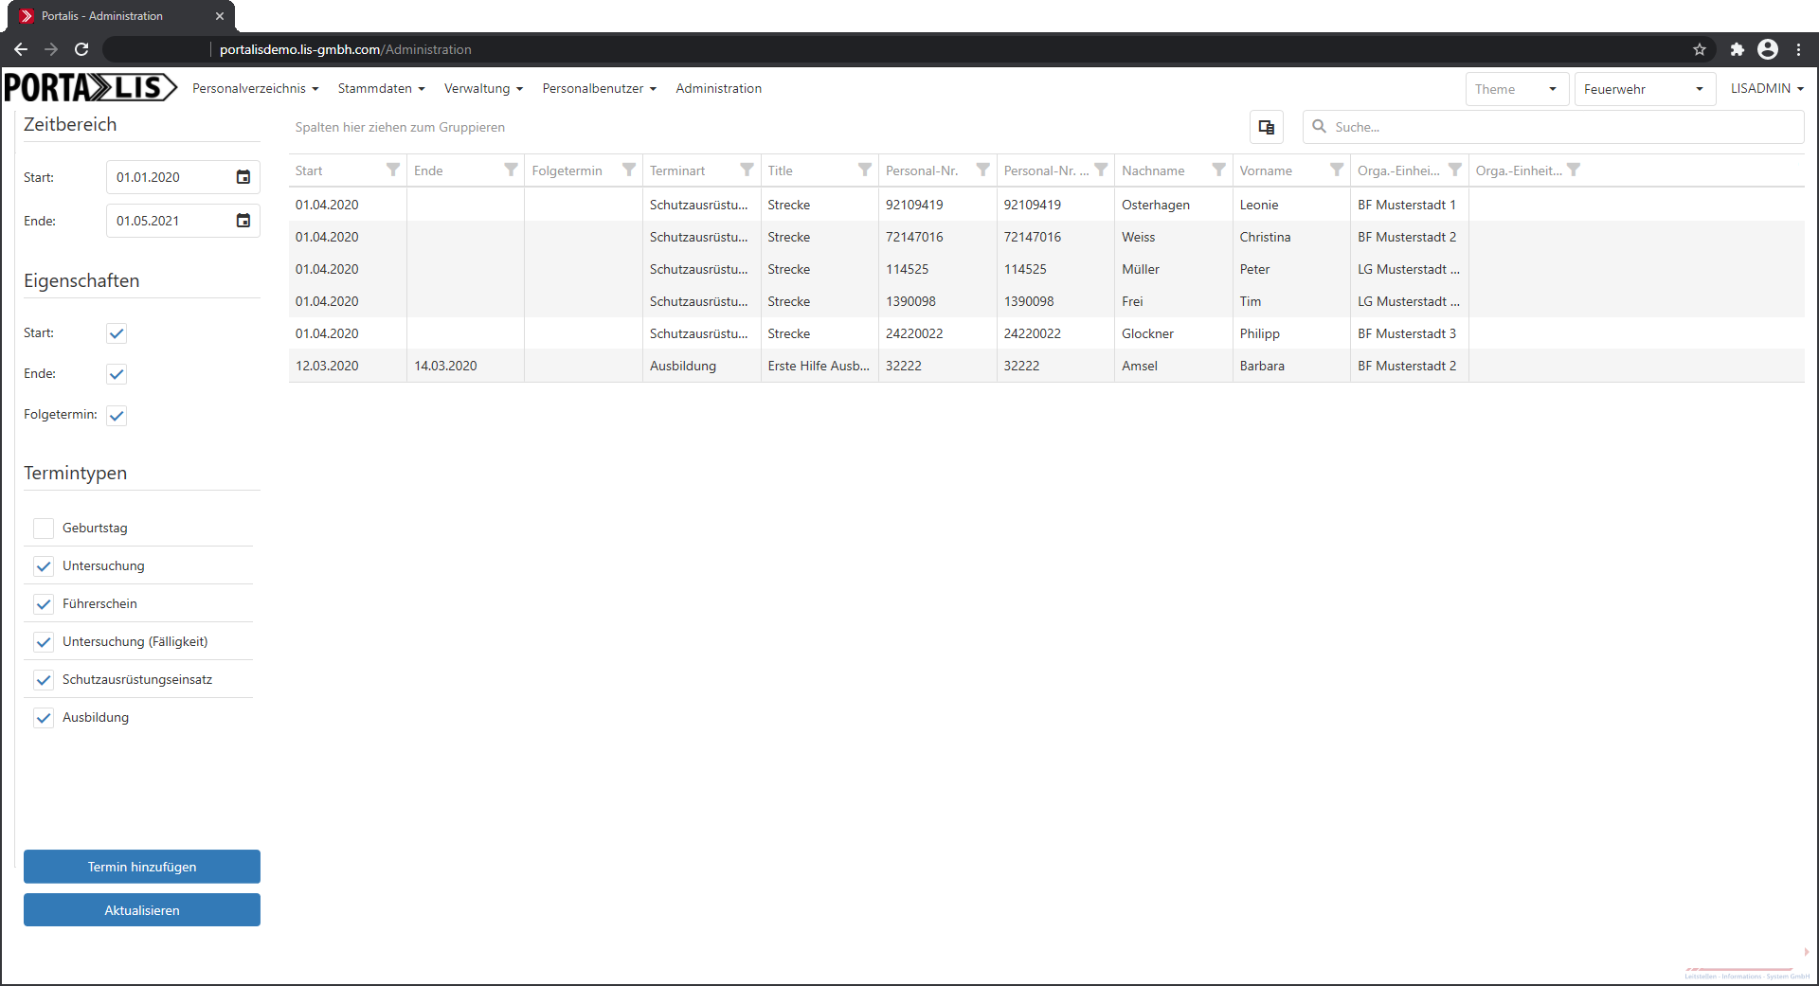
Task: Click filter icon on Title column
Action: click(864, 170)
